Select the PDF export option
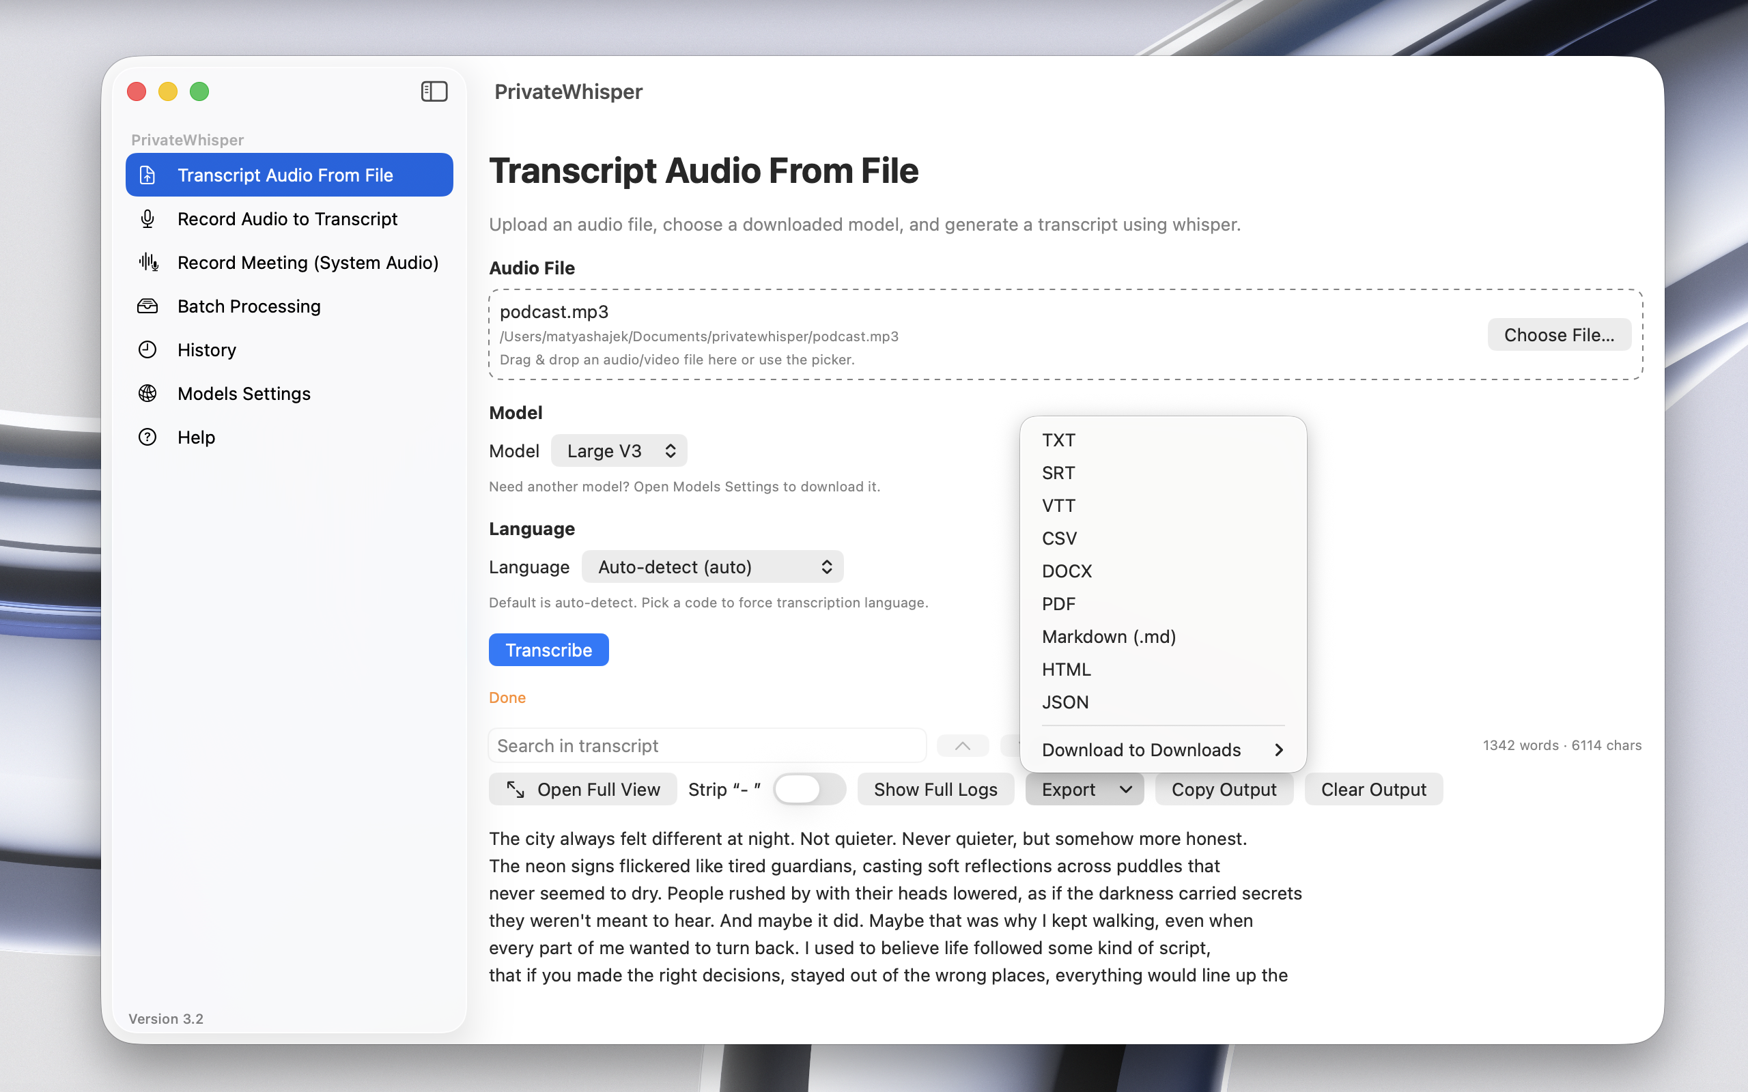Image resolution: width=1748 pixels, height=1092 pixels. pyautogui.click(x=1058, y=604)
